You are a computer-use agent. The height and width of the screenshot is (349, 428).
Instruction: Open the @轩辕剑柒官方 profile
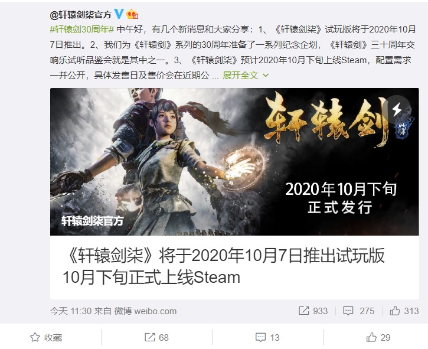(80, 14)
